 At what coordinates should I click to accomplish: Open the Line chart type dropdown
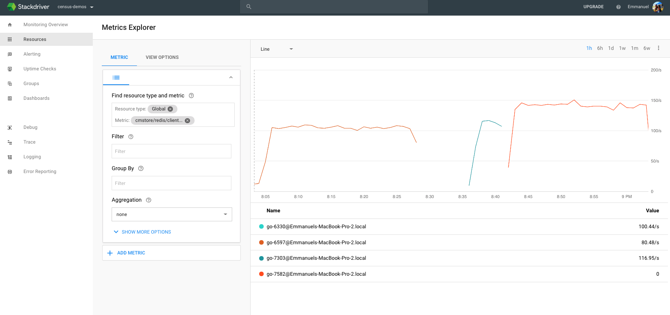277,49
